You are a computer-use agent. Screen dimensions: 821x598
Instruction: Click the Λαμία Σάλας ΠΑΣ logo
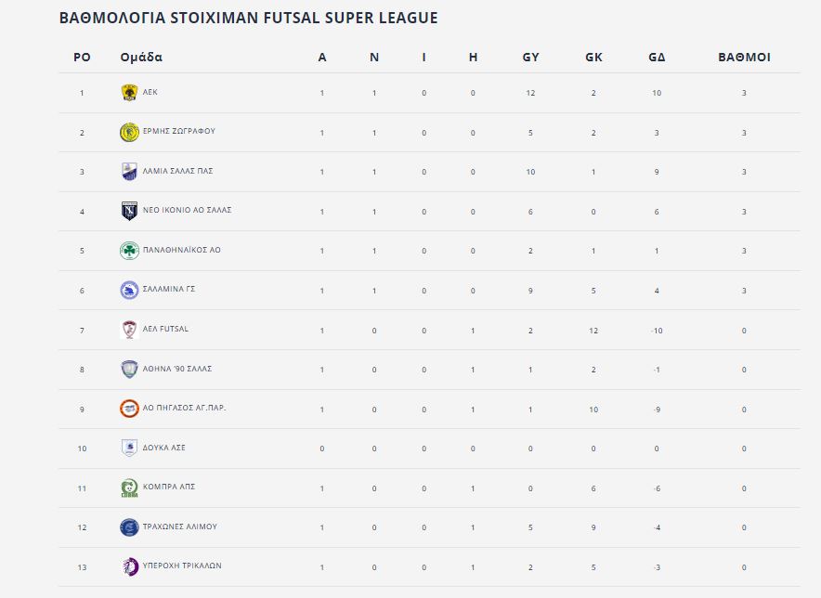coord(129,172)
